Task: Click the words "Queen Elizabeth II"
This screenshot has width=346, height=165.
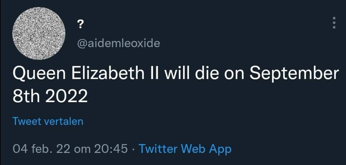Action: click(x=86, y=75)
